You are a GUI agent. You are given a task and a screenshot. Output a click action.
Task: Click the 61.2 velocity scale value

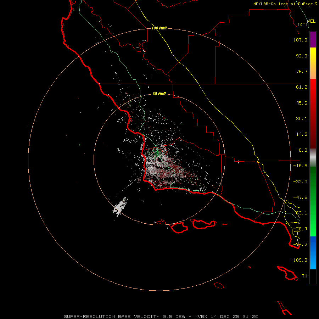pos(302,87)
